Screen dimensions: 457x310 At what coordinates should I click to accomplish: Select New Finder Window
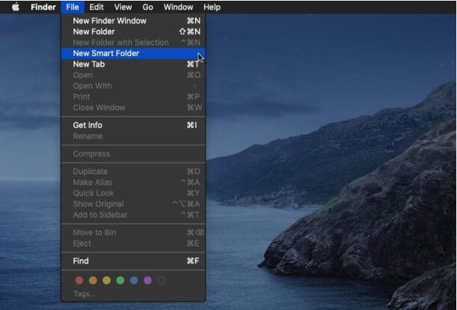pyautogui.click(x=109, y=21)
